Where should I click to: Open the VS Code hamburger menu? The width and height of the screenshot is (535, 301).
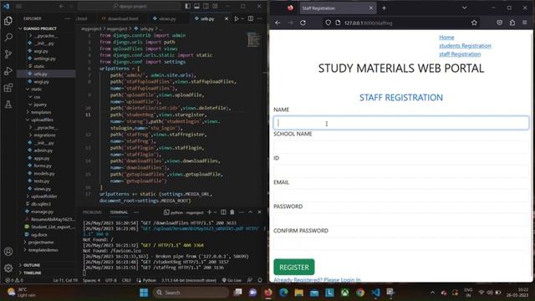(x=18, y=6)
